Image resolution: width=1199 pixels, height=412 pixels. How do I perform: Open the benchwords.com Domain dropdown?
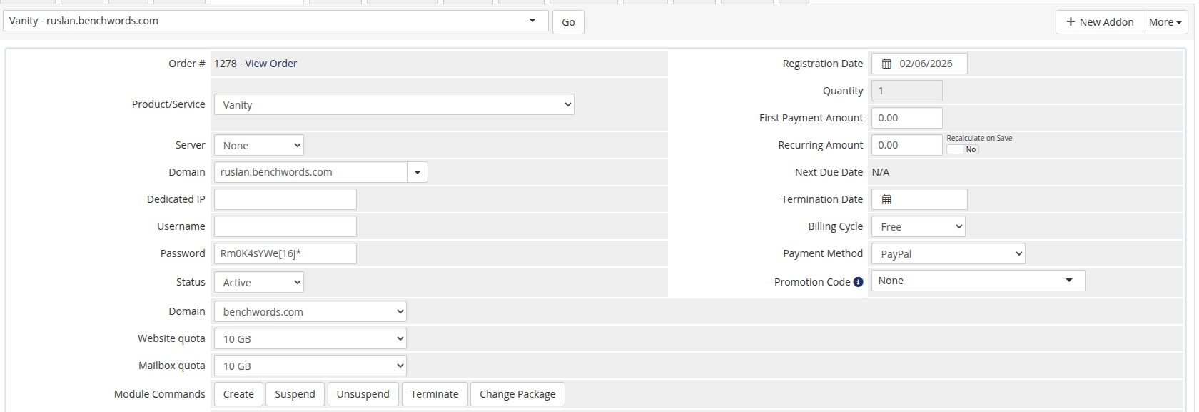pos(310,311)
